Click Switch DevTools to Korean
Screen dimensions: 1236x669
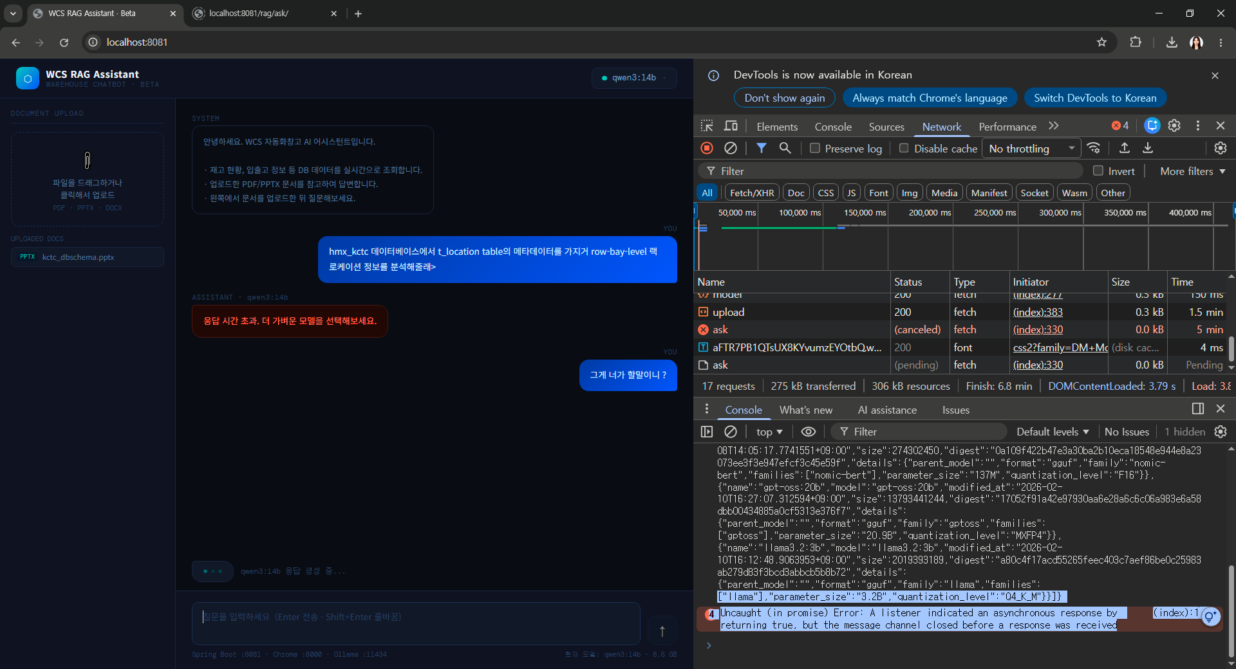tap(1095, 98)
